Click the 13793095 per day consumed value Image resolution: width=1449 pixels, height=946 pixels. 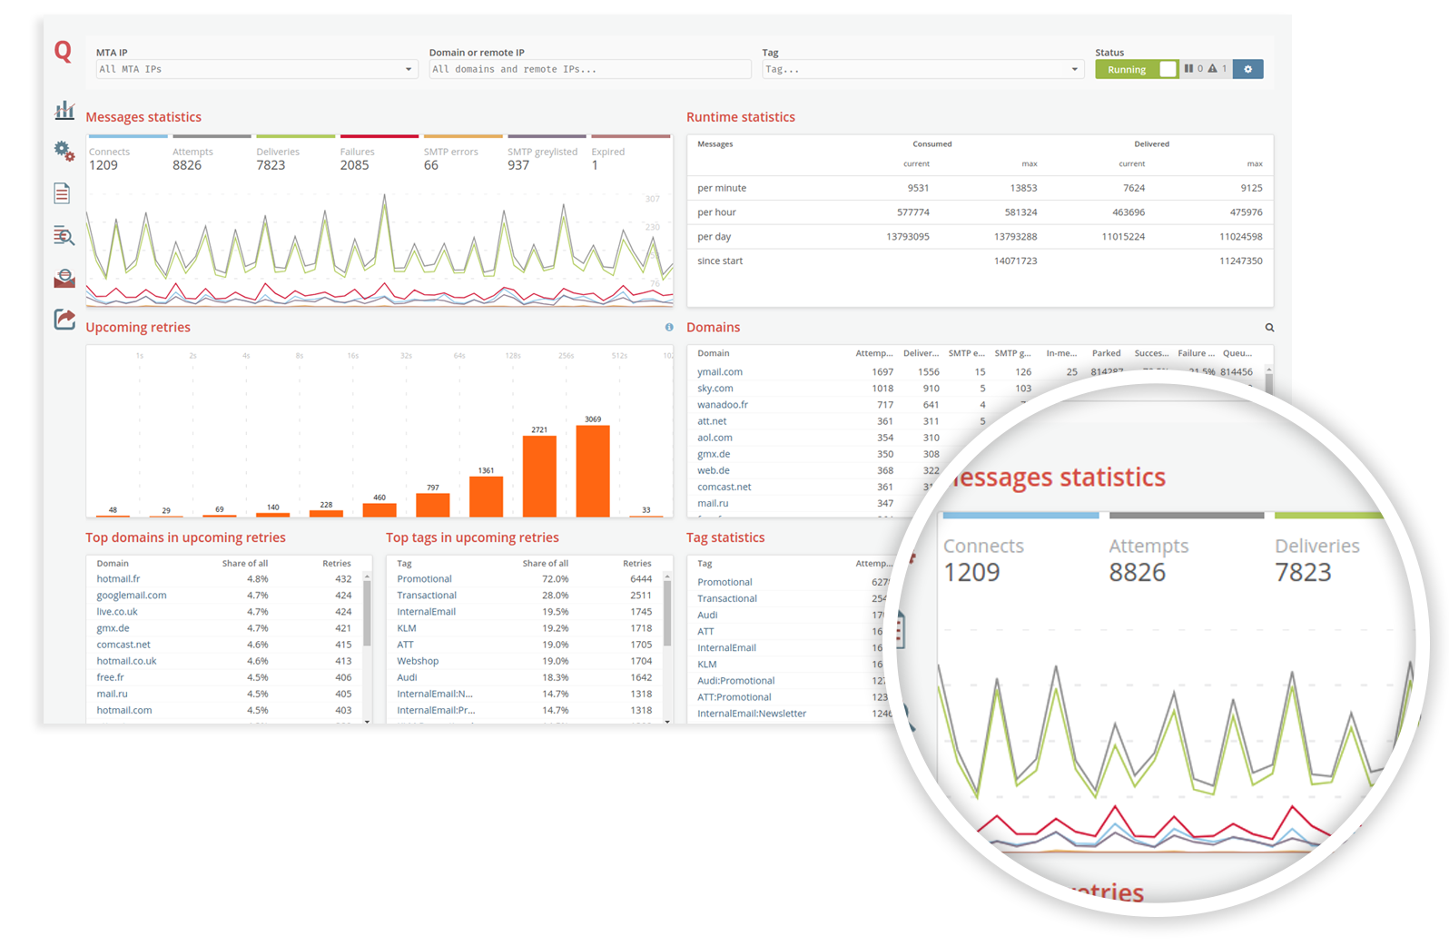tap(907, 237)
